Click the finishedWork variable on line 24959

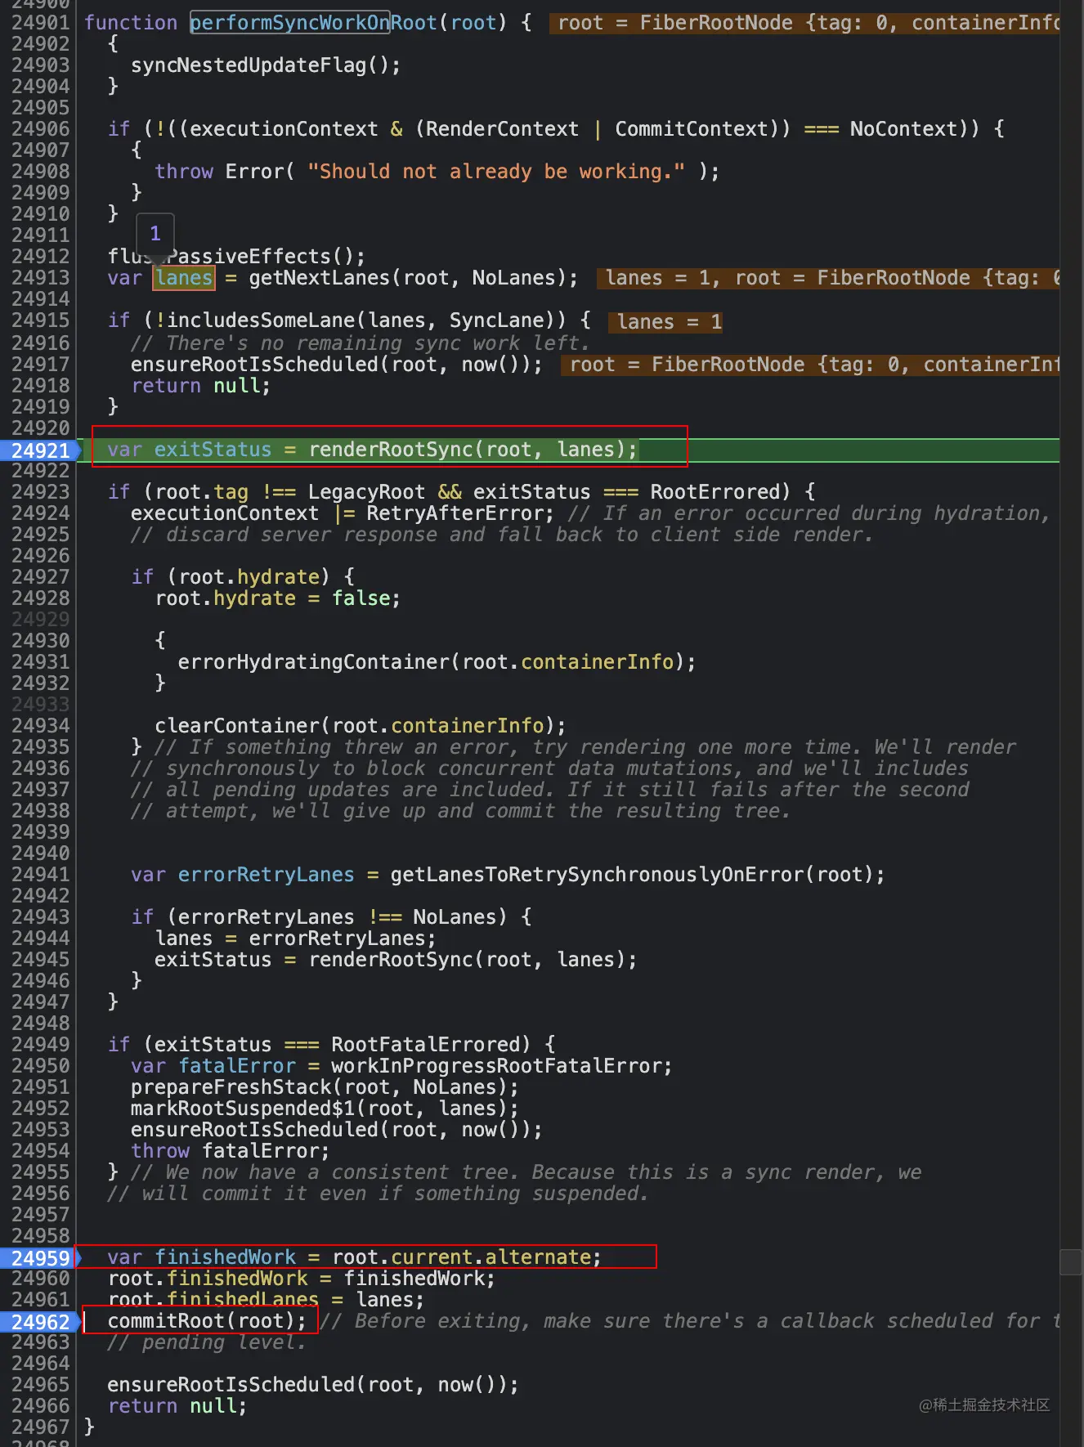[225, 1257]
